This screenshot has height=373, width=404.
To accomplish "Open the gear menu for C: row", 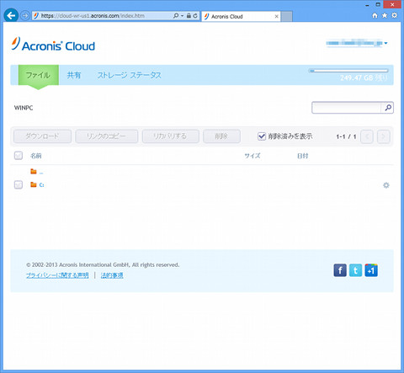I will [x=386, y=185].
